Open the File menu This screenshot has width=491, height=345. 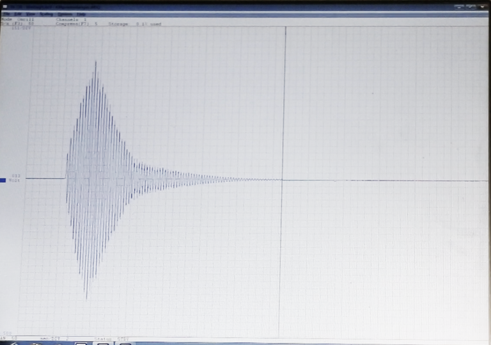pyautogui.click(x=6, y=14)
